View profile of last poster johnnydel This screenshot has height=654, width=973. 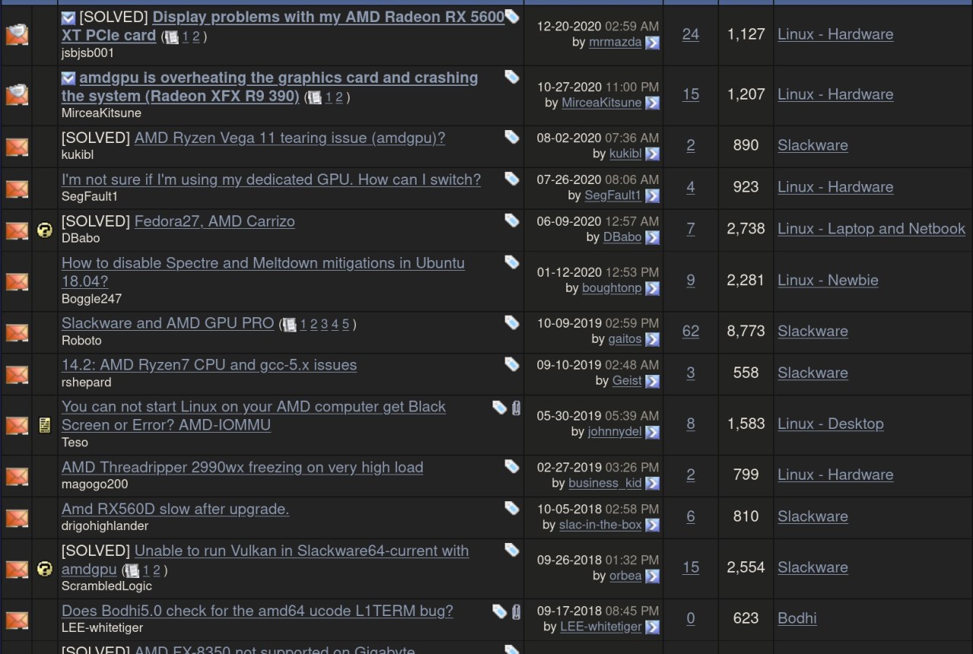tap(614, 432)
